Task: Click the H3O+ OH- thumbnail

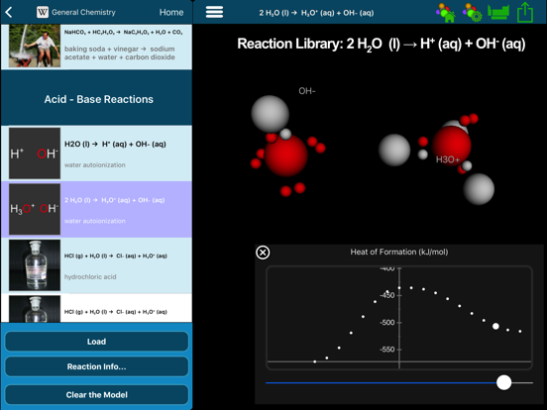Action: coord(35,209)
